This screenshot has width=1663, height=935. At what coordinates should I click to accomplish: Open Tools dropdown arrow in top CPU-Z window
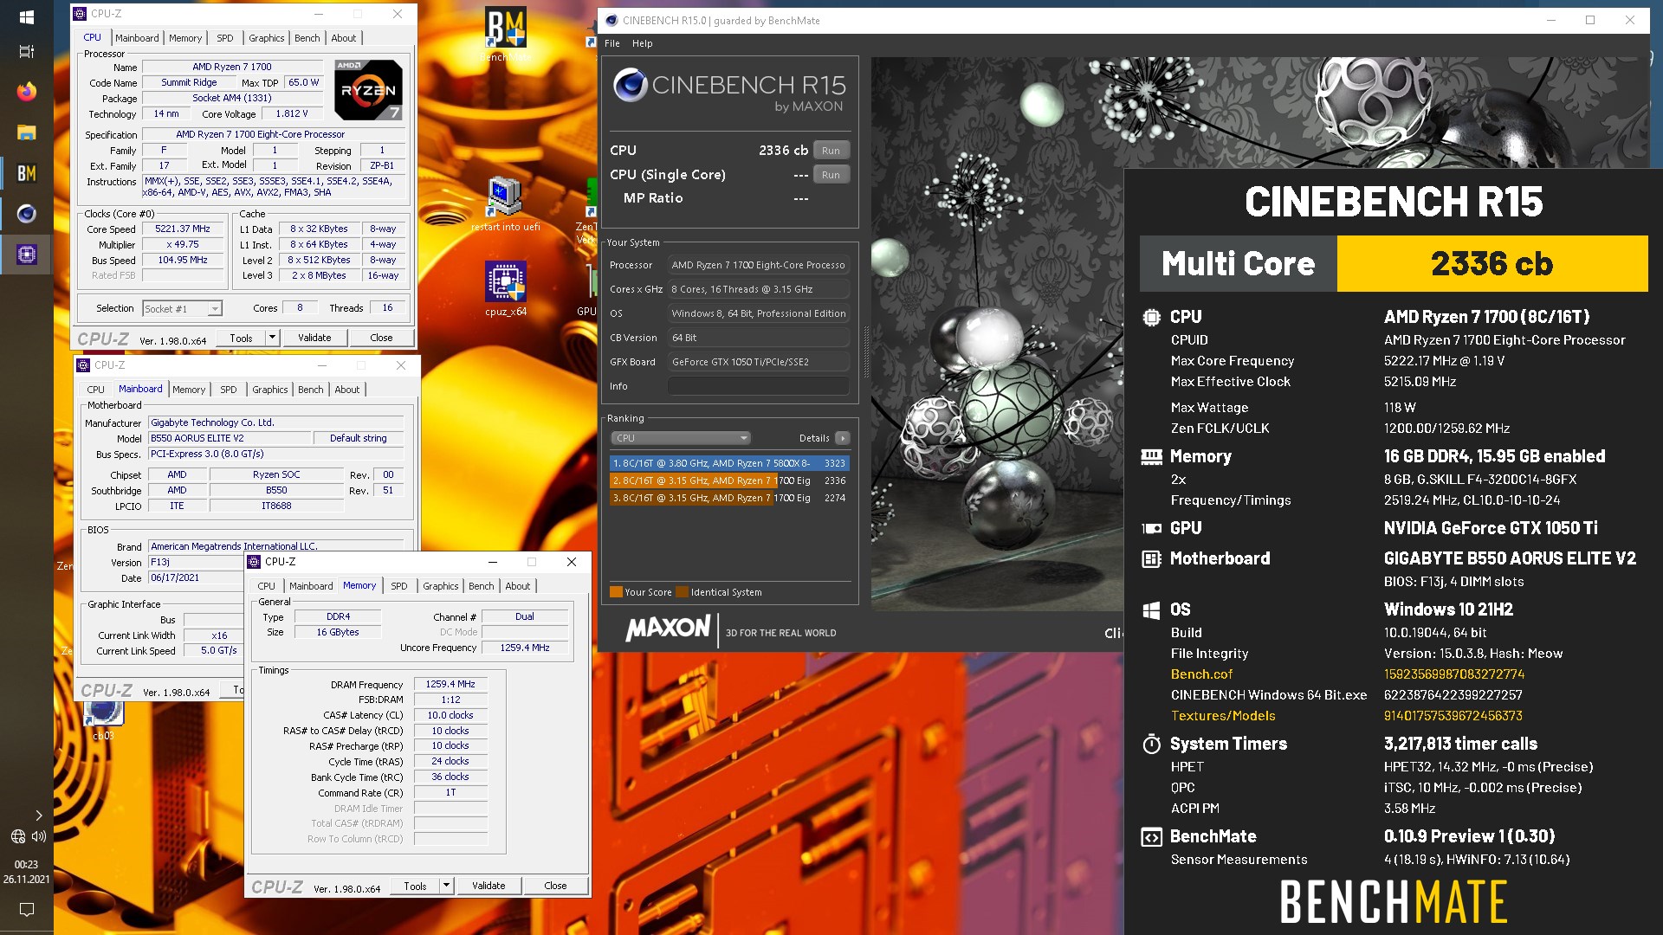coord(272,338)
